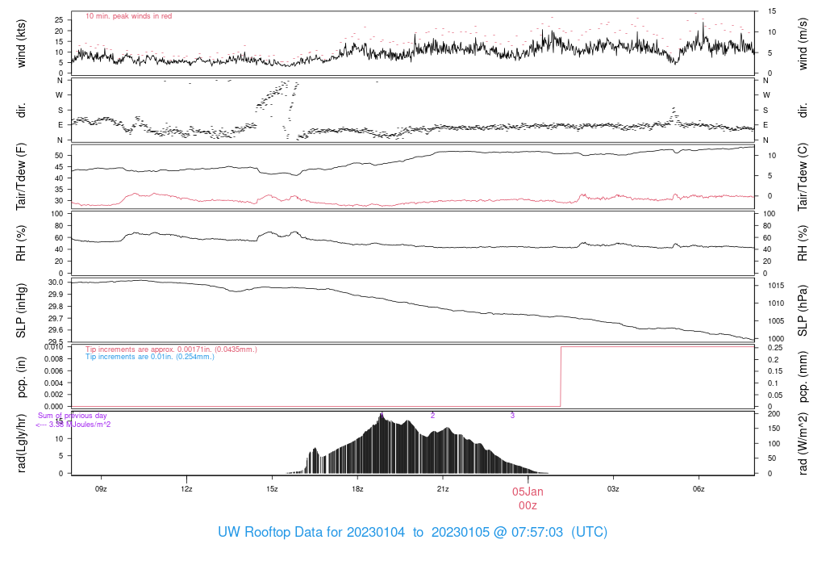Click the blue 'Tip increments are 0.01in.' note

(x=150, y=357)
